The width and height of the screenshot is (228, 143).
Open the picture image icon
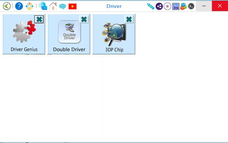click(x=176, y=6)
